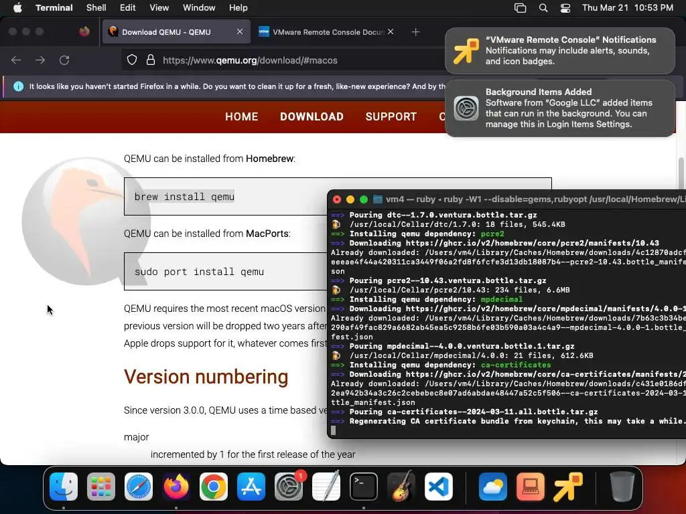
Task: Open the View menu
Action: 159,8
